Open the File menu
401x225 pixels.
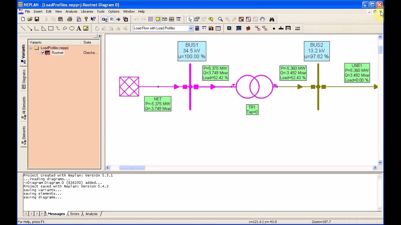point(28,12)
